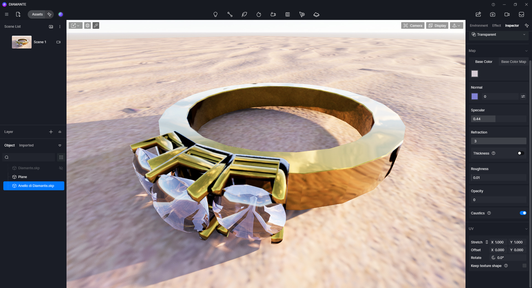Select the animation camera tool
Viewport: 532px width, 288px height.
click(273, 14)
